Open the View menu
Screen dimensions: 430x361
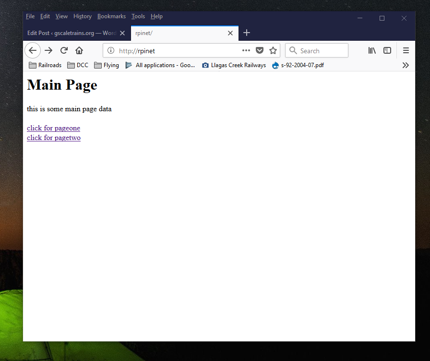pos(61,16)
